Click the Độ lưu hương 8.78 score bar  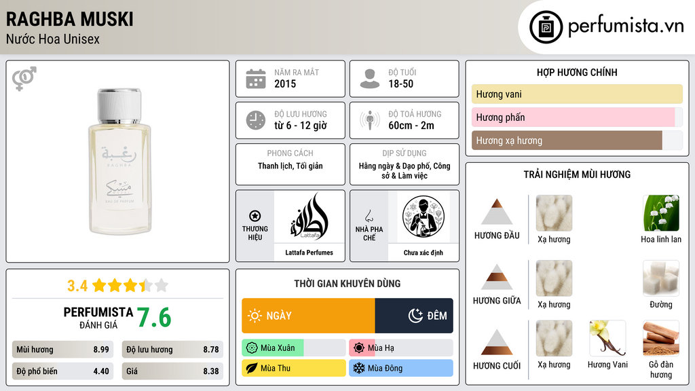172,350
